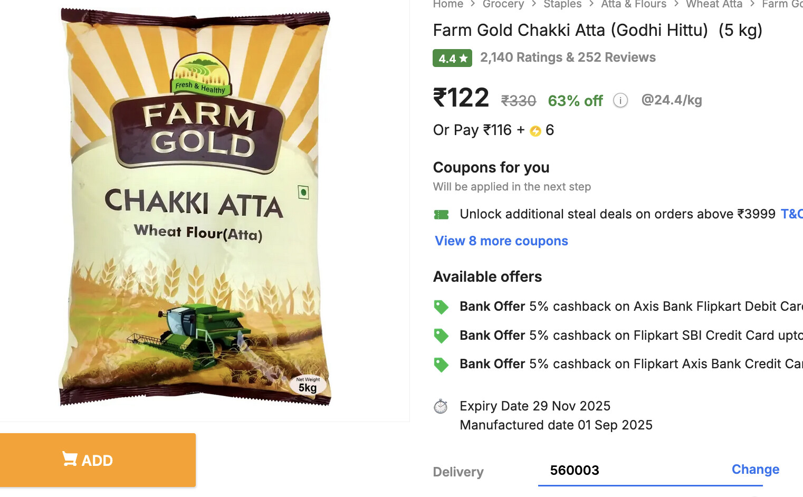Click the Flipkart Axis Bank Credit Card offer tag icon

pyautogui.click(x=441, y=364)
